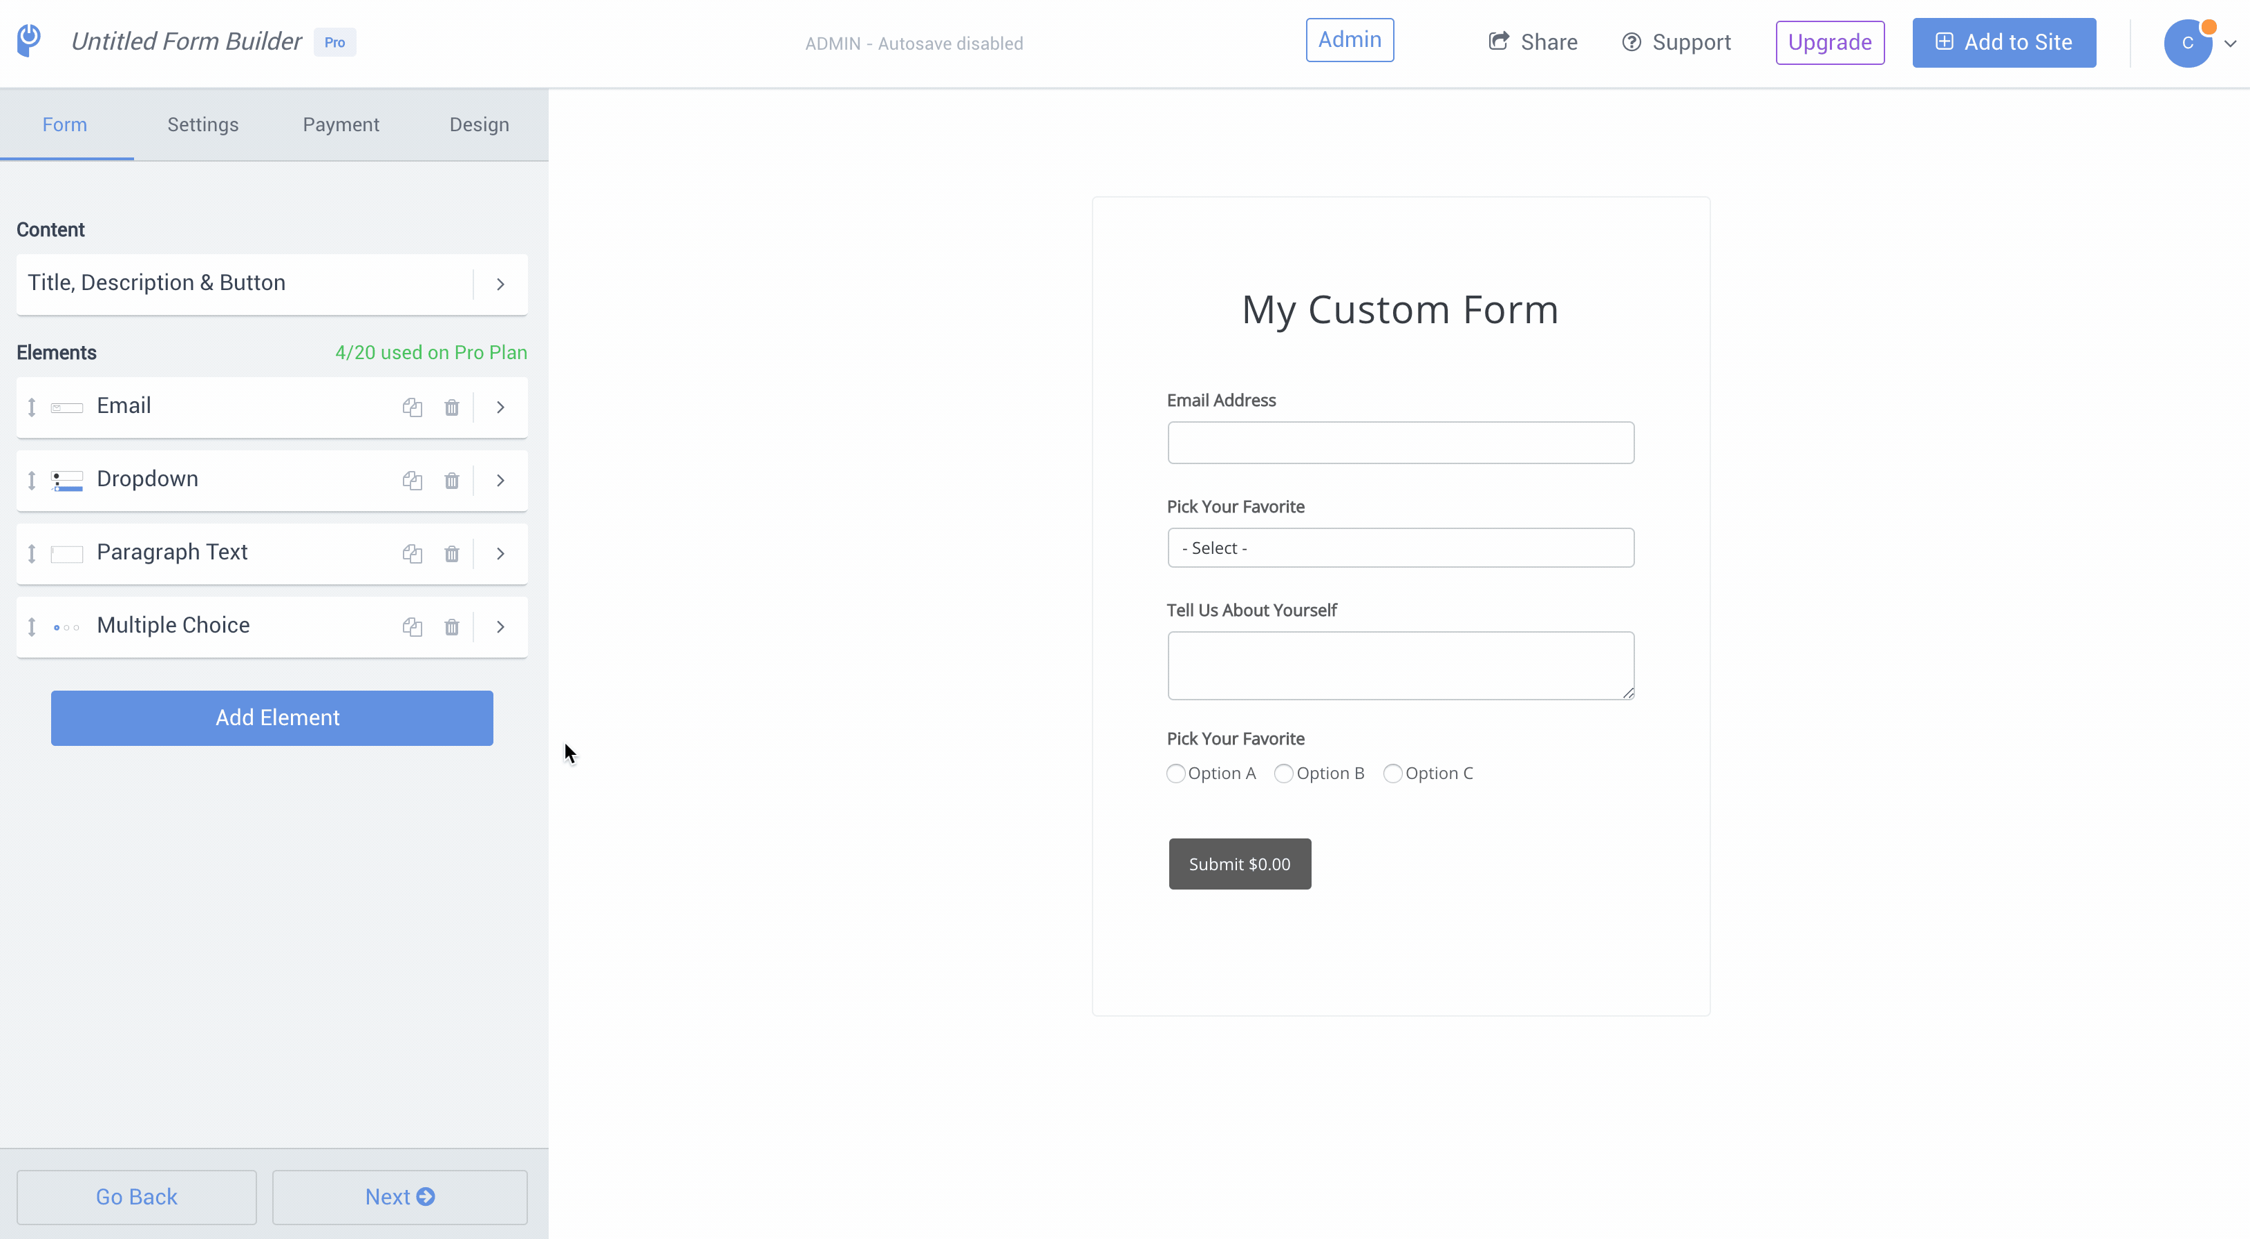Image resolution: width=2250 pixels, height=1239 pixels.
Task: Click the Email Address input field
Action: (x=1400, y=443)
